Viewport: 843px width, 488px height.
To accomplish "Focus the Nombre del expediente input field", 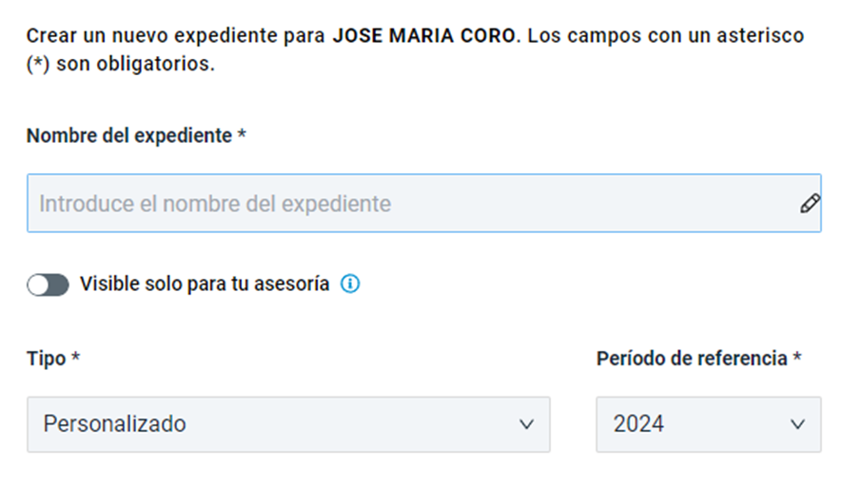I will [424, 204].
